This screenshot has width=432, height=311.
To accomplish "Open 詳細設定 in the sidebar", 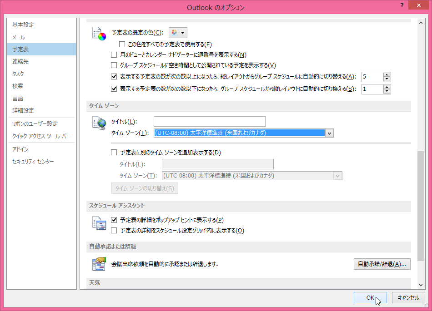I will [x=41, y=110].
